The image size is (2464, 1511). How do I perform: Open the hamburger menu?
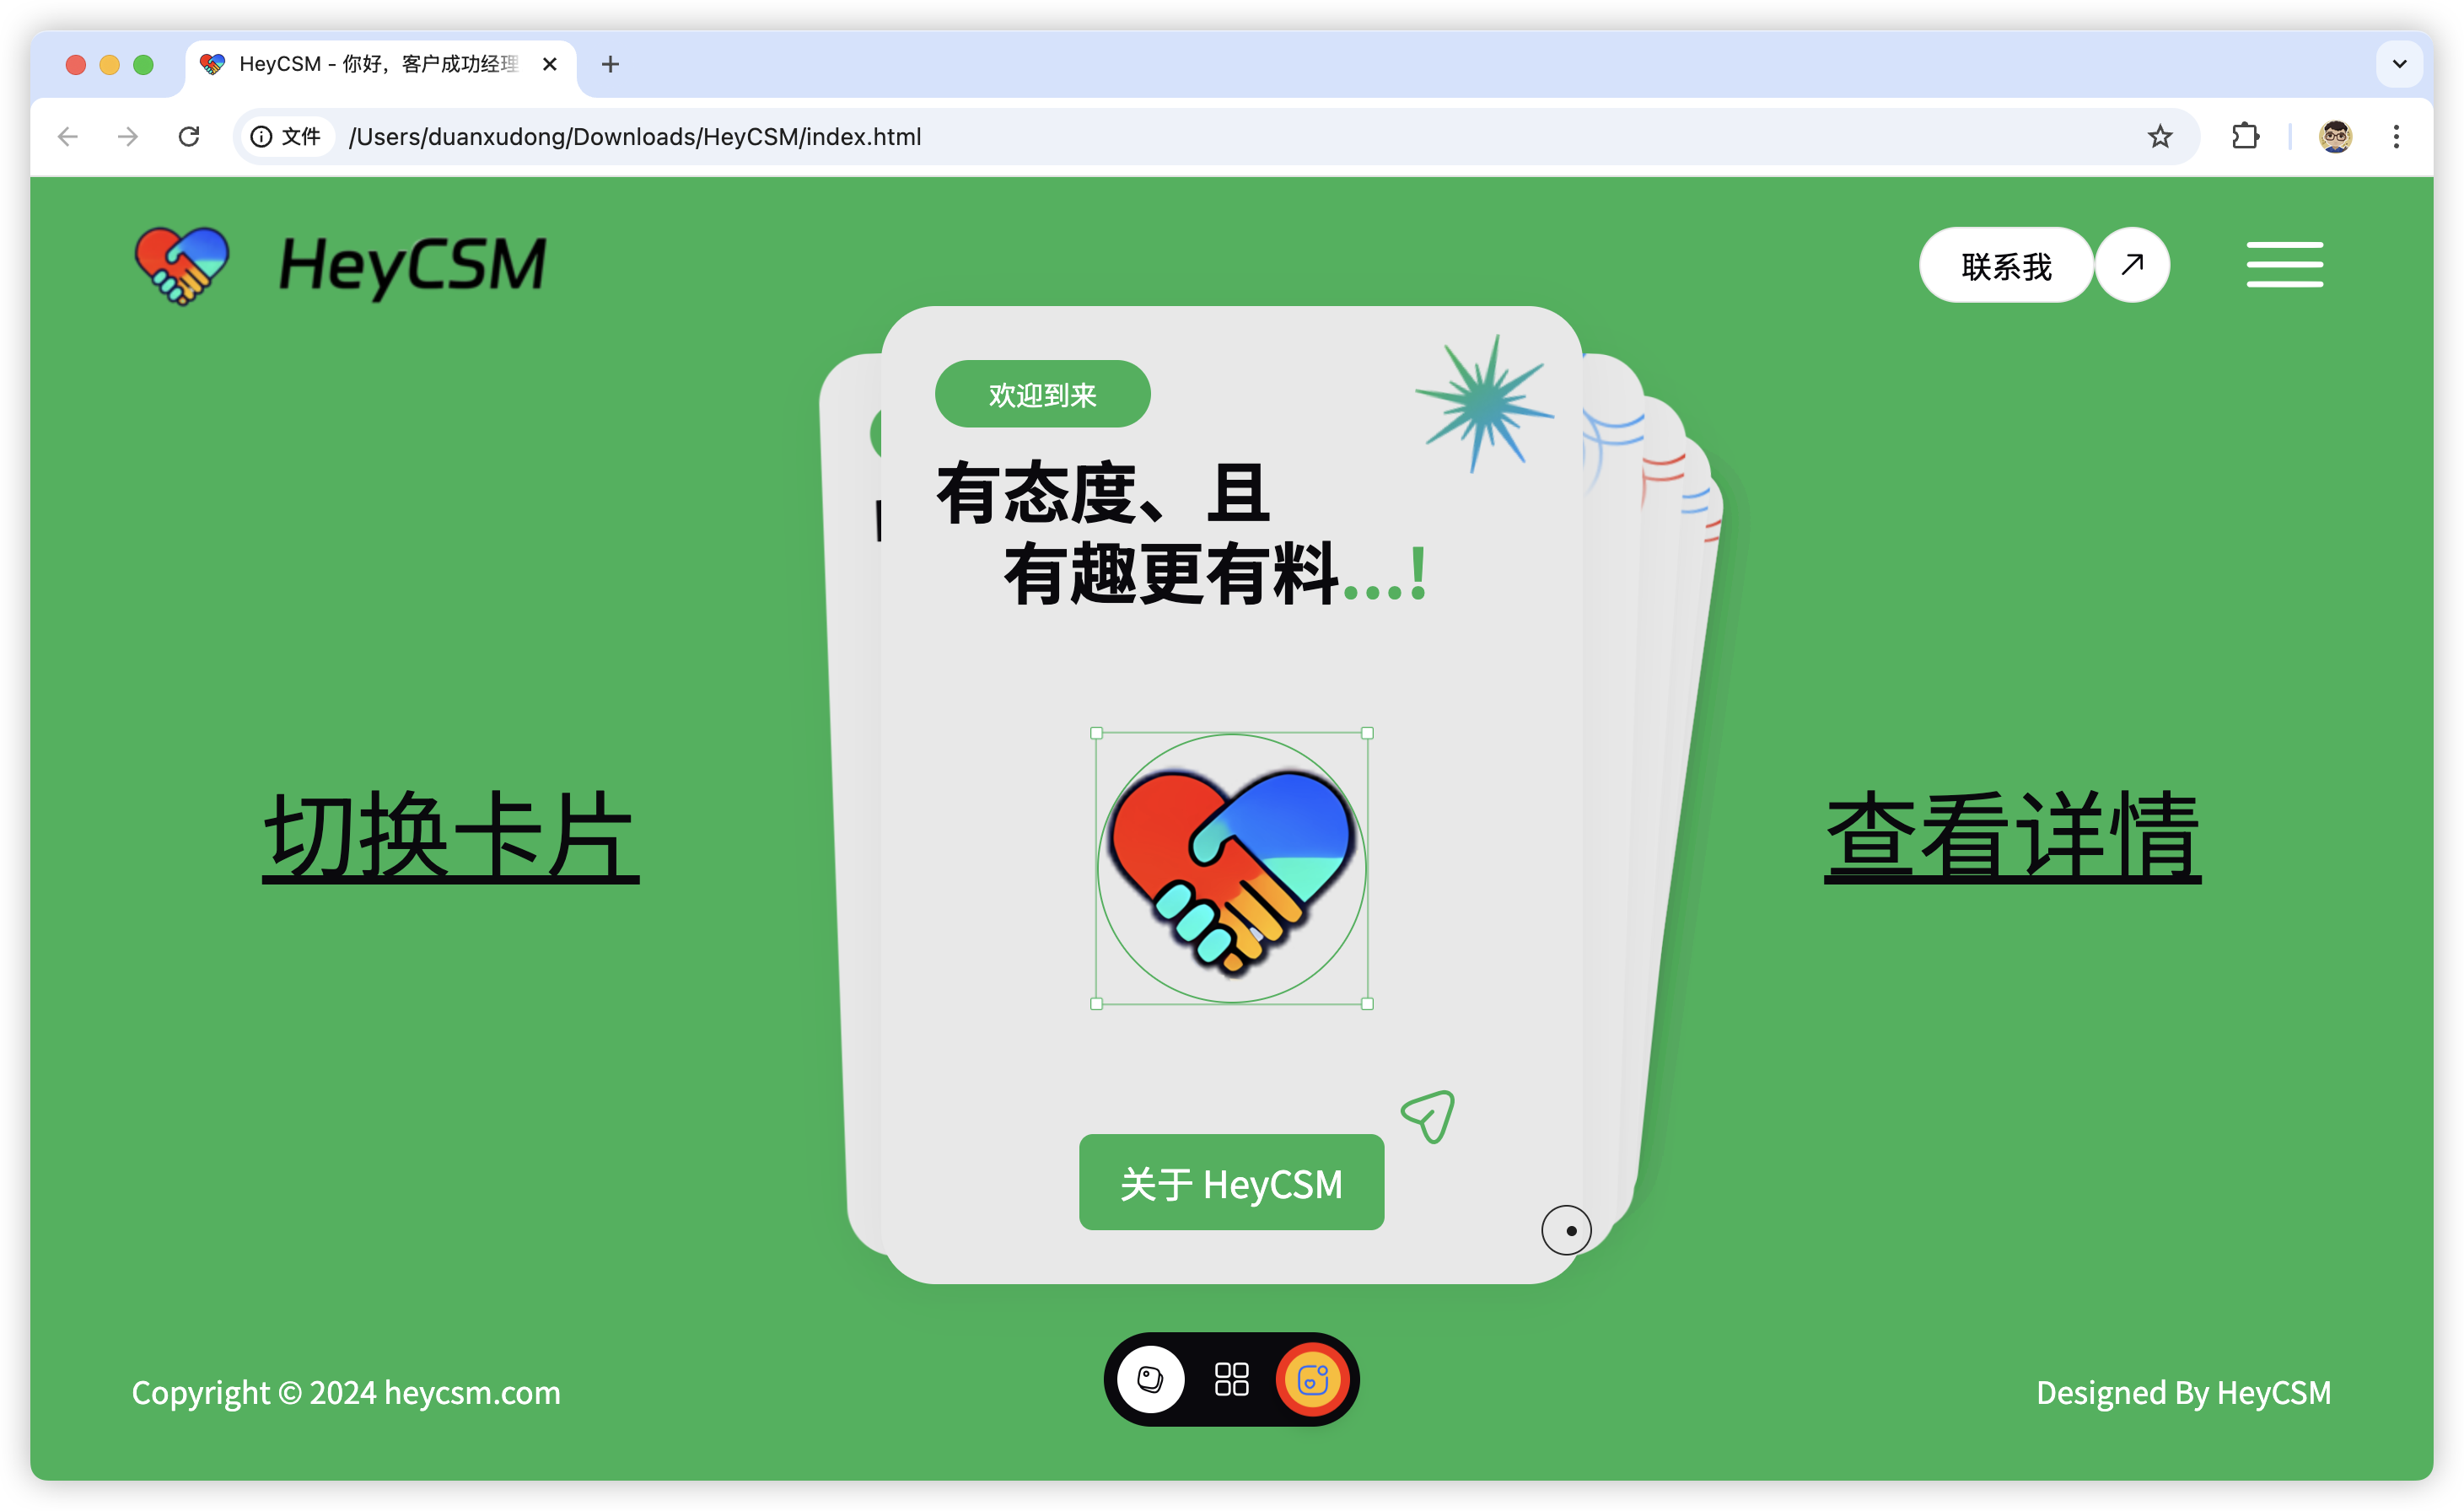coord(2284,265)
